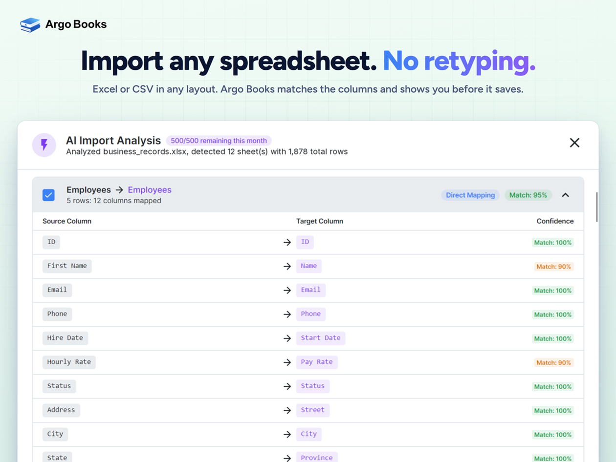The image size is (616, 462).
Task: Click the First Name source column chip
Action: click(x=67, y=266)
